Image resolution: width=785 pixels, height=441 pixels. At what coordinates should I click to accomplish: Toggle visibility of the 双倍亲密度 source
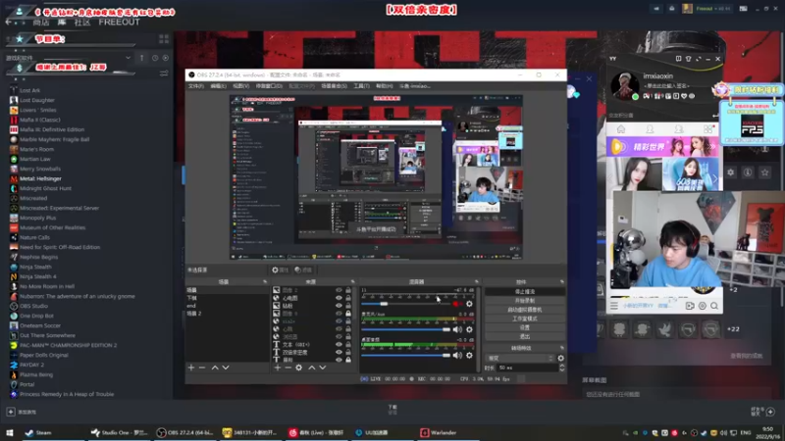click(x=339, y=352)
